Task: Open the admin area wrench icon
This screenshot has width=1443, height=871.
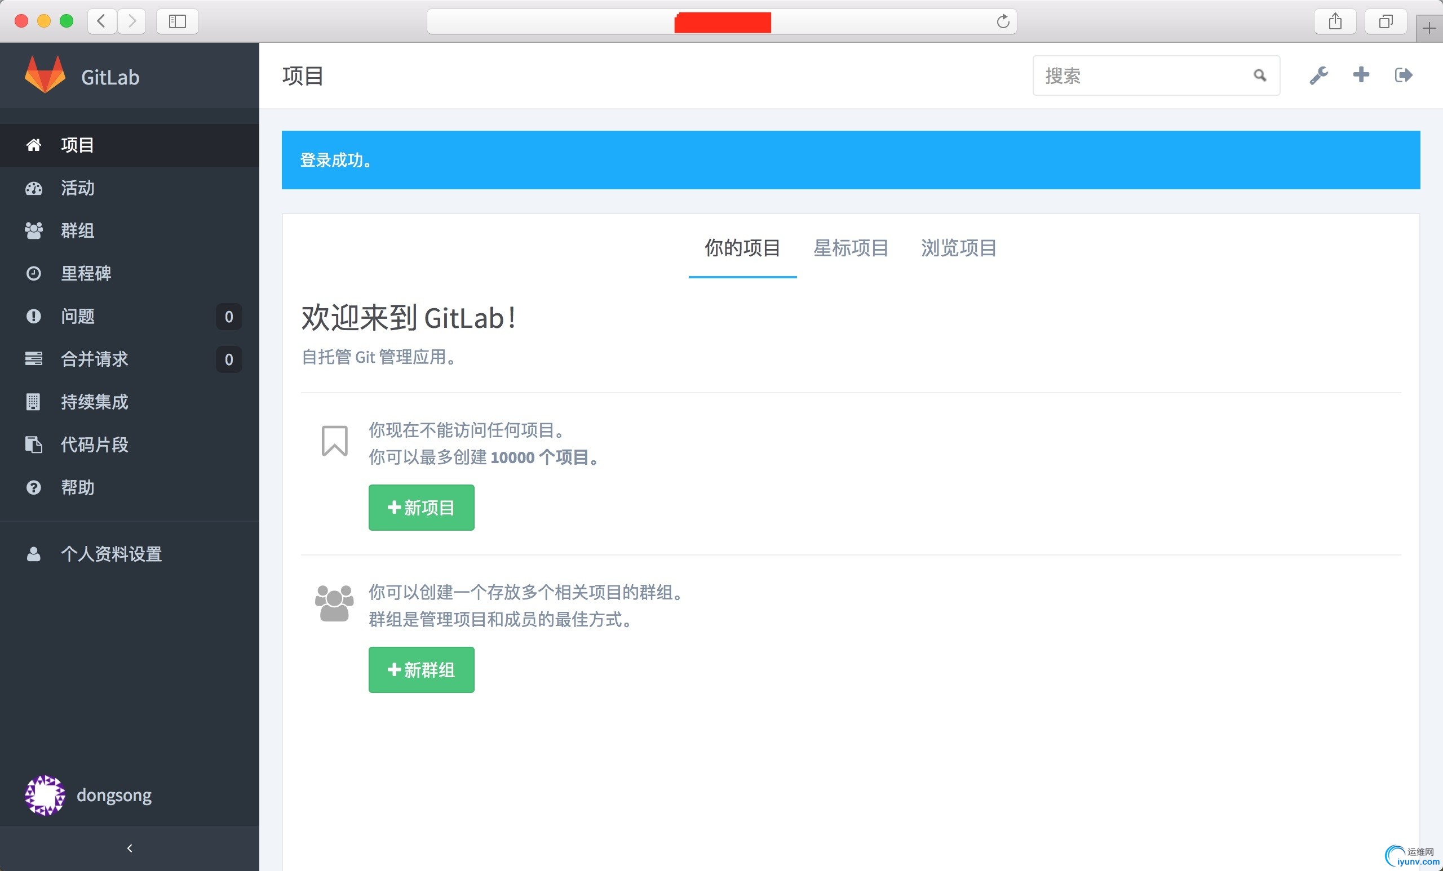Action: pyautogui.click(x=1318, y=75)
